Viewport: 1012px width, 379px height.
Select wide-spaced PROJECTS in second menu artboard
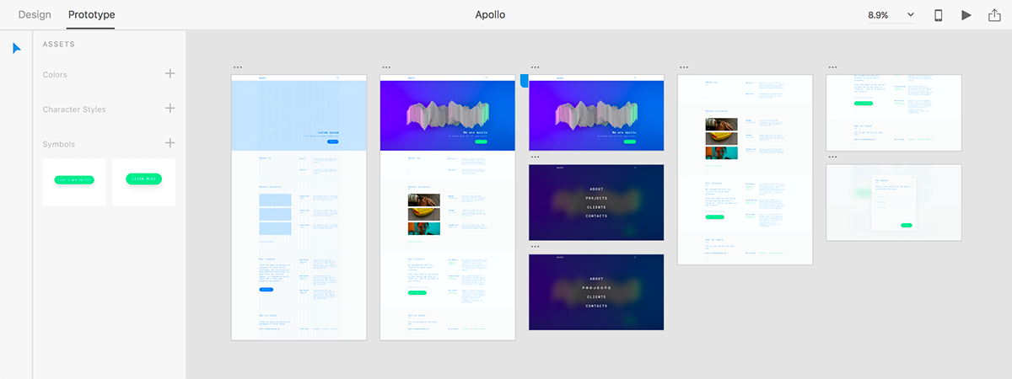click(596, 287)
